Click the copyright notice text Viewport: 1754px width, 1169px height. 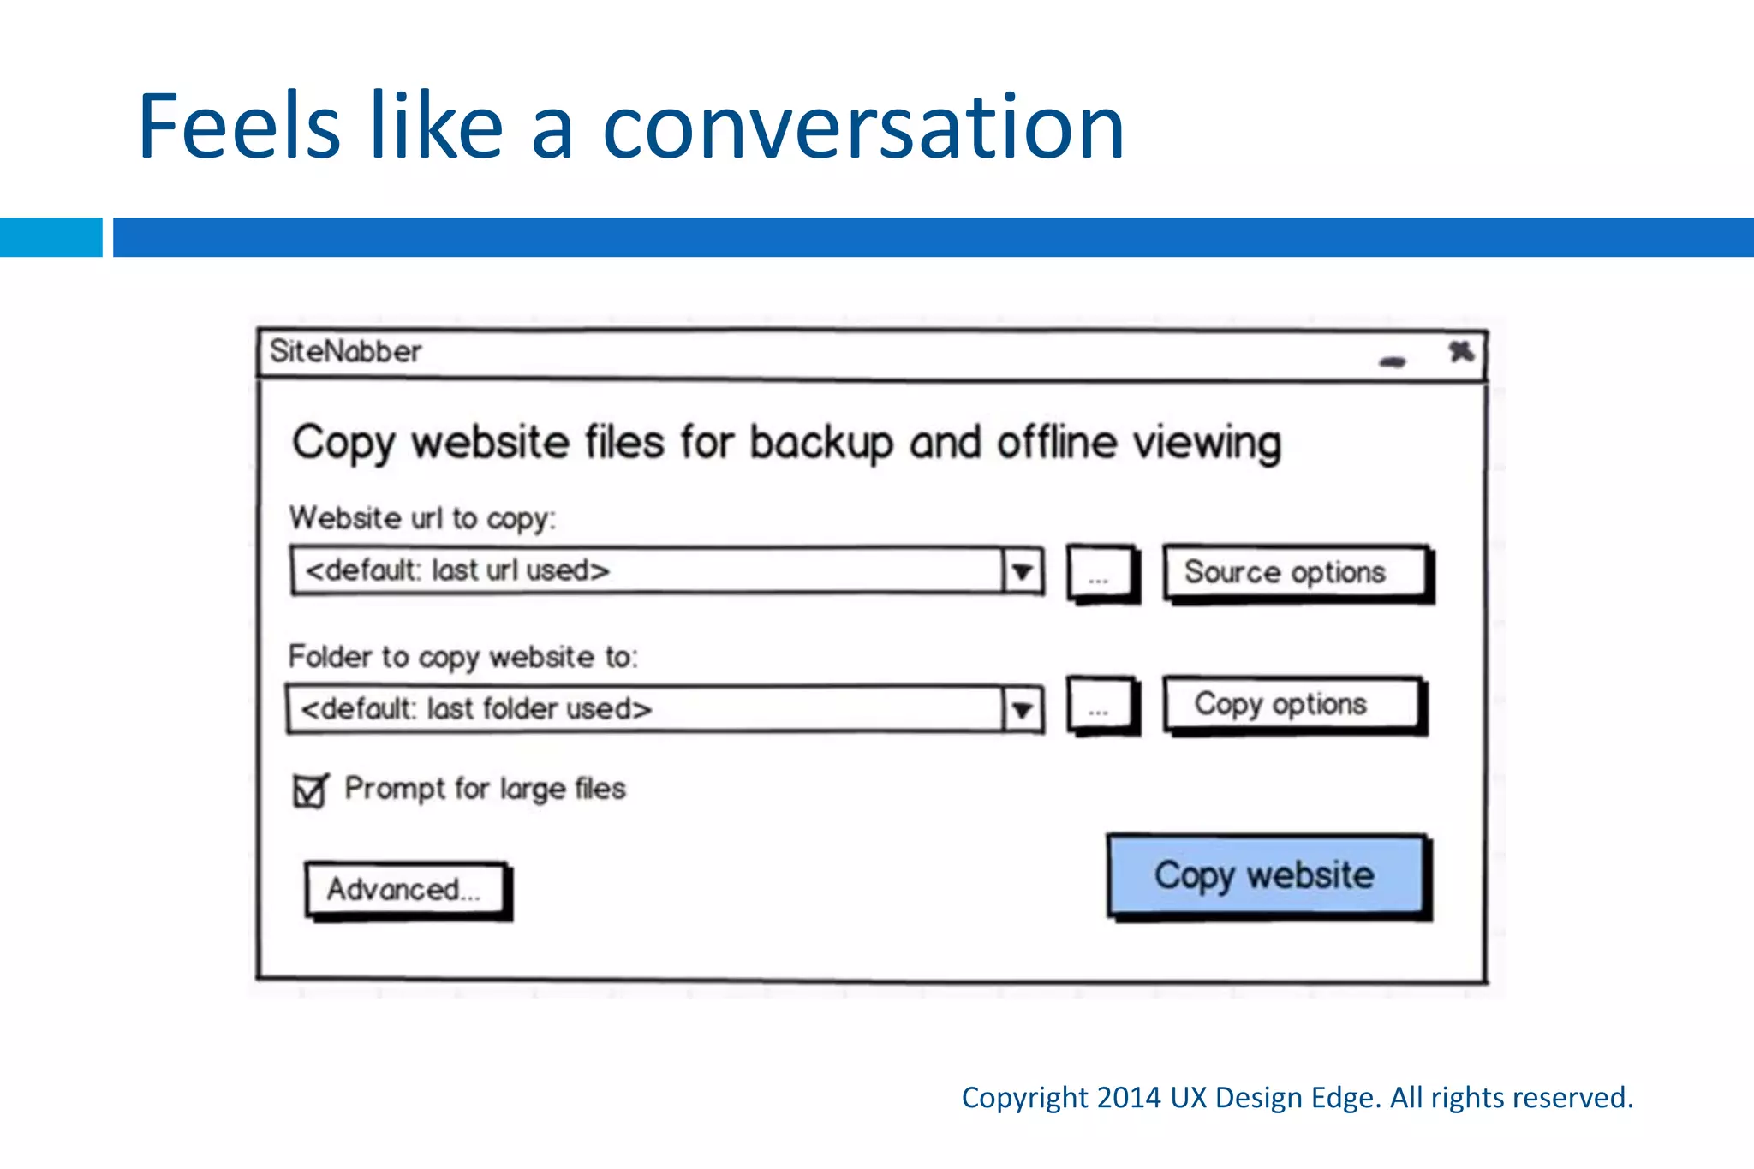(x=1297, y=1098)
